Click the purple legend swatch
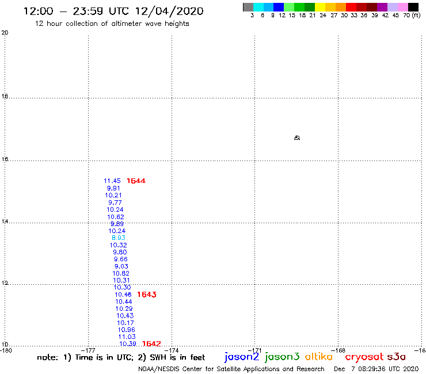 coord(382,7)
